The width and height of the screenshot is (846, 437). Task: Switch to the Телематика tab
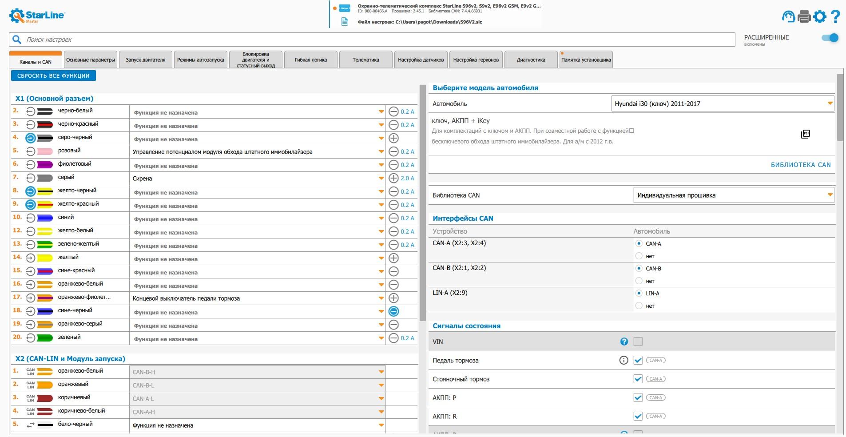[366, 60]
